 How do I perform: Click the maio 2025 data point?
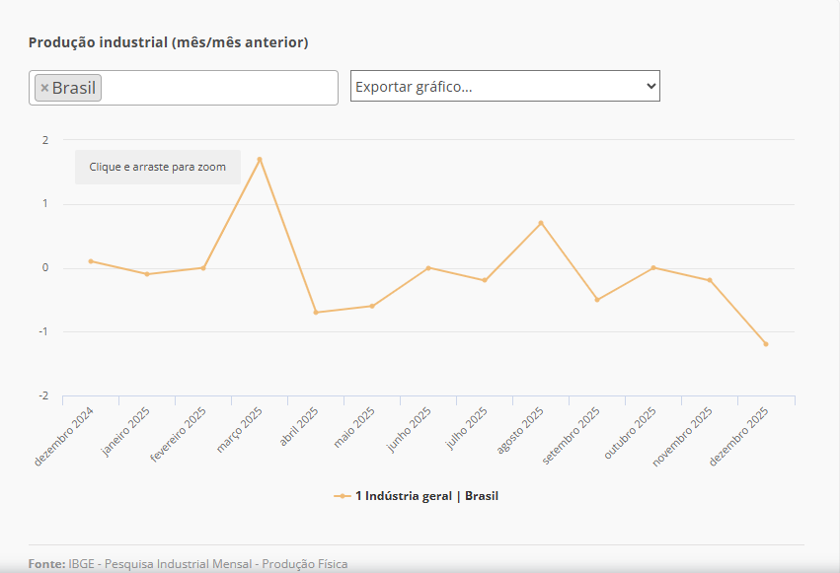(x=372, y=306)
